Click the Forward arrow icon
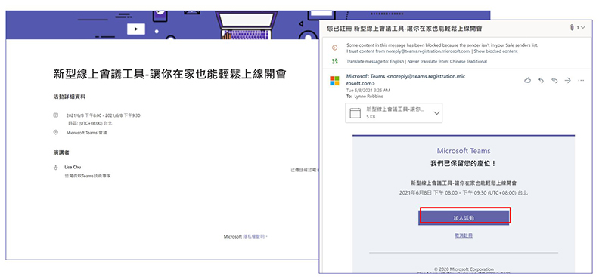This screenshot has height=277, width=599. point(568,81)
